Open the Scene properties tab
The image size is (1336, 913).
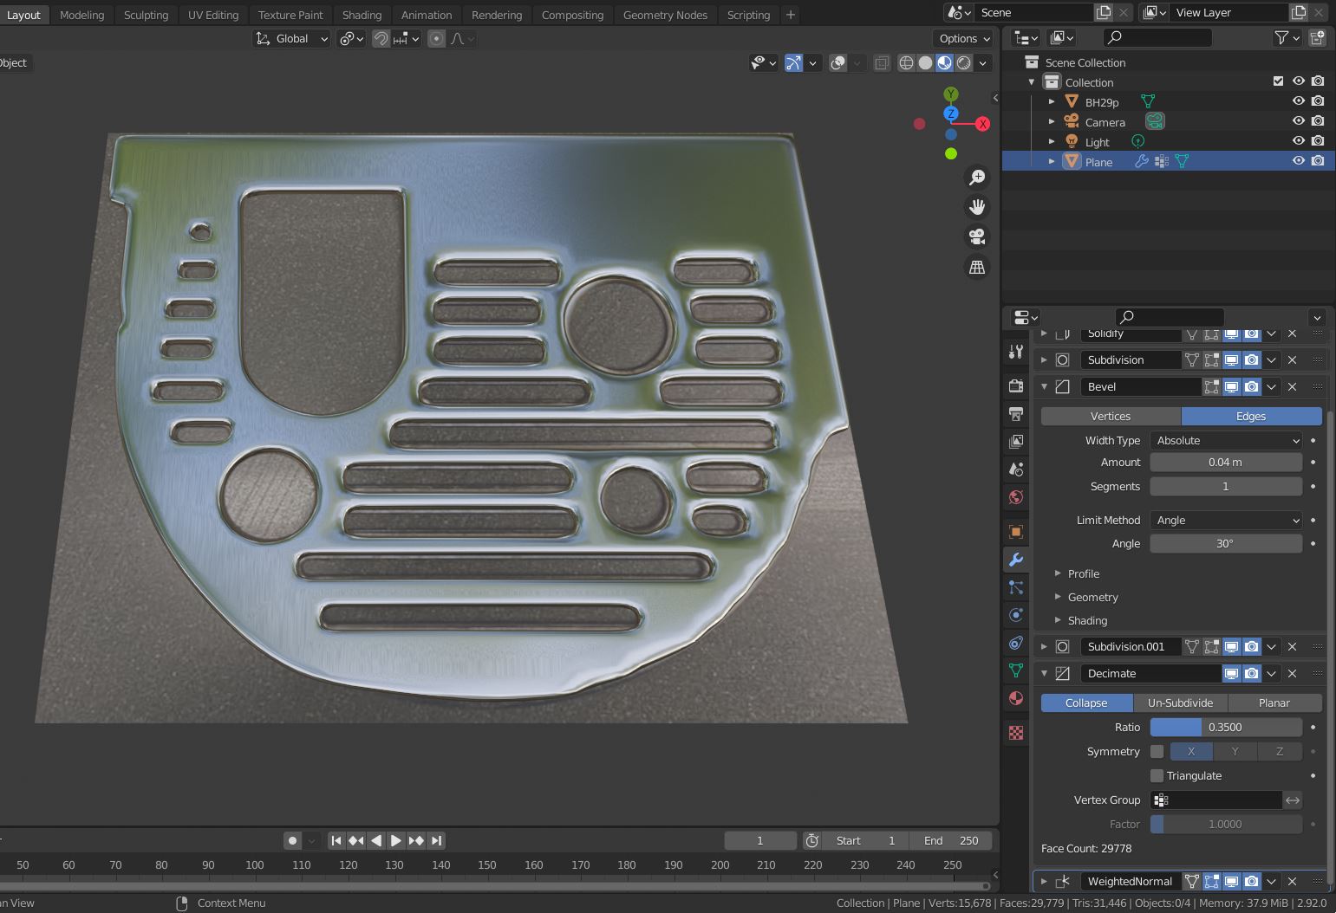[x=1016, y=469]
